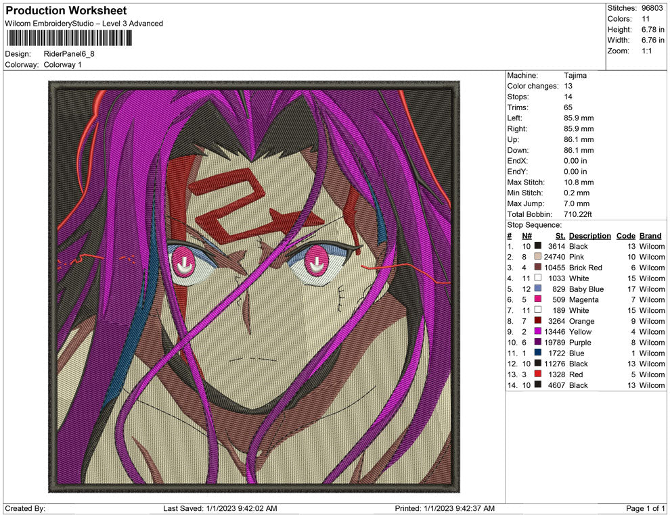
Task: Click the Magenta swatch in stop 6
Action: [x=538, y=299]
